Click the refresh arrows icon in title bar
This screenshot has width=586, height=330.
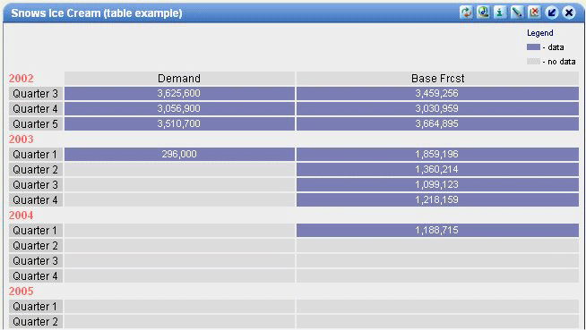pyautogui.click(x=466, y=13)
